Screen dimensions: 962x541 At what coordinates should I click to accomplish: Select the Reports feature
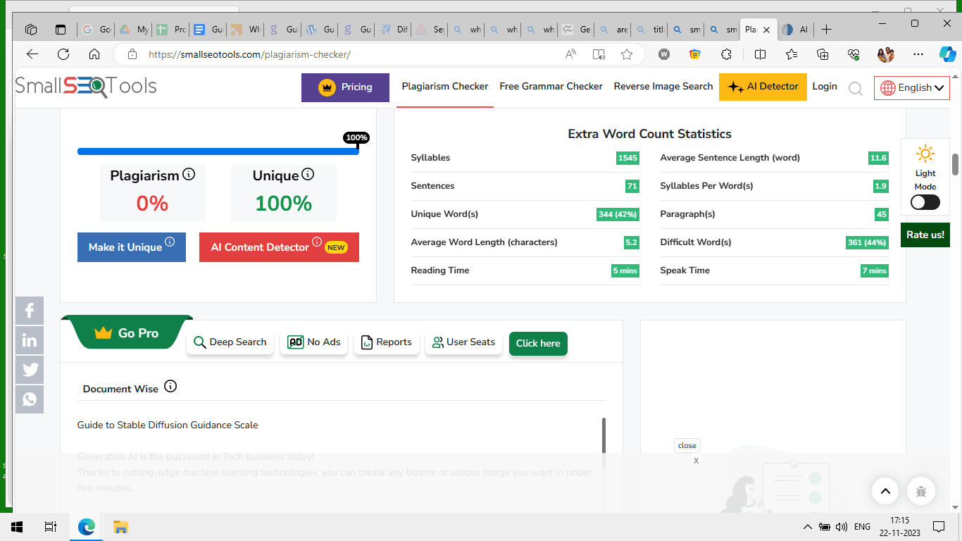(x=386, y=342)
